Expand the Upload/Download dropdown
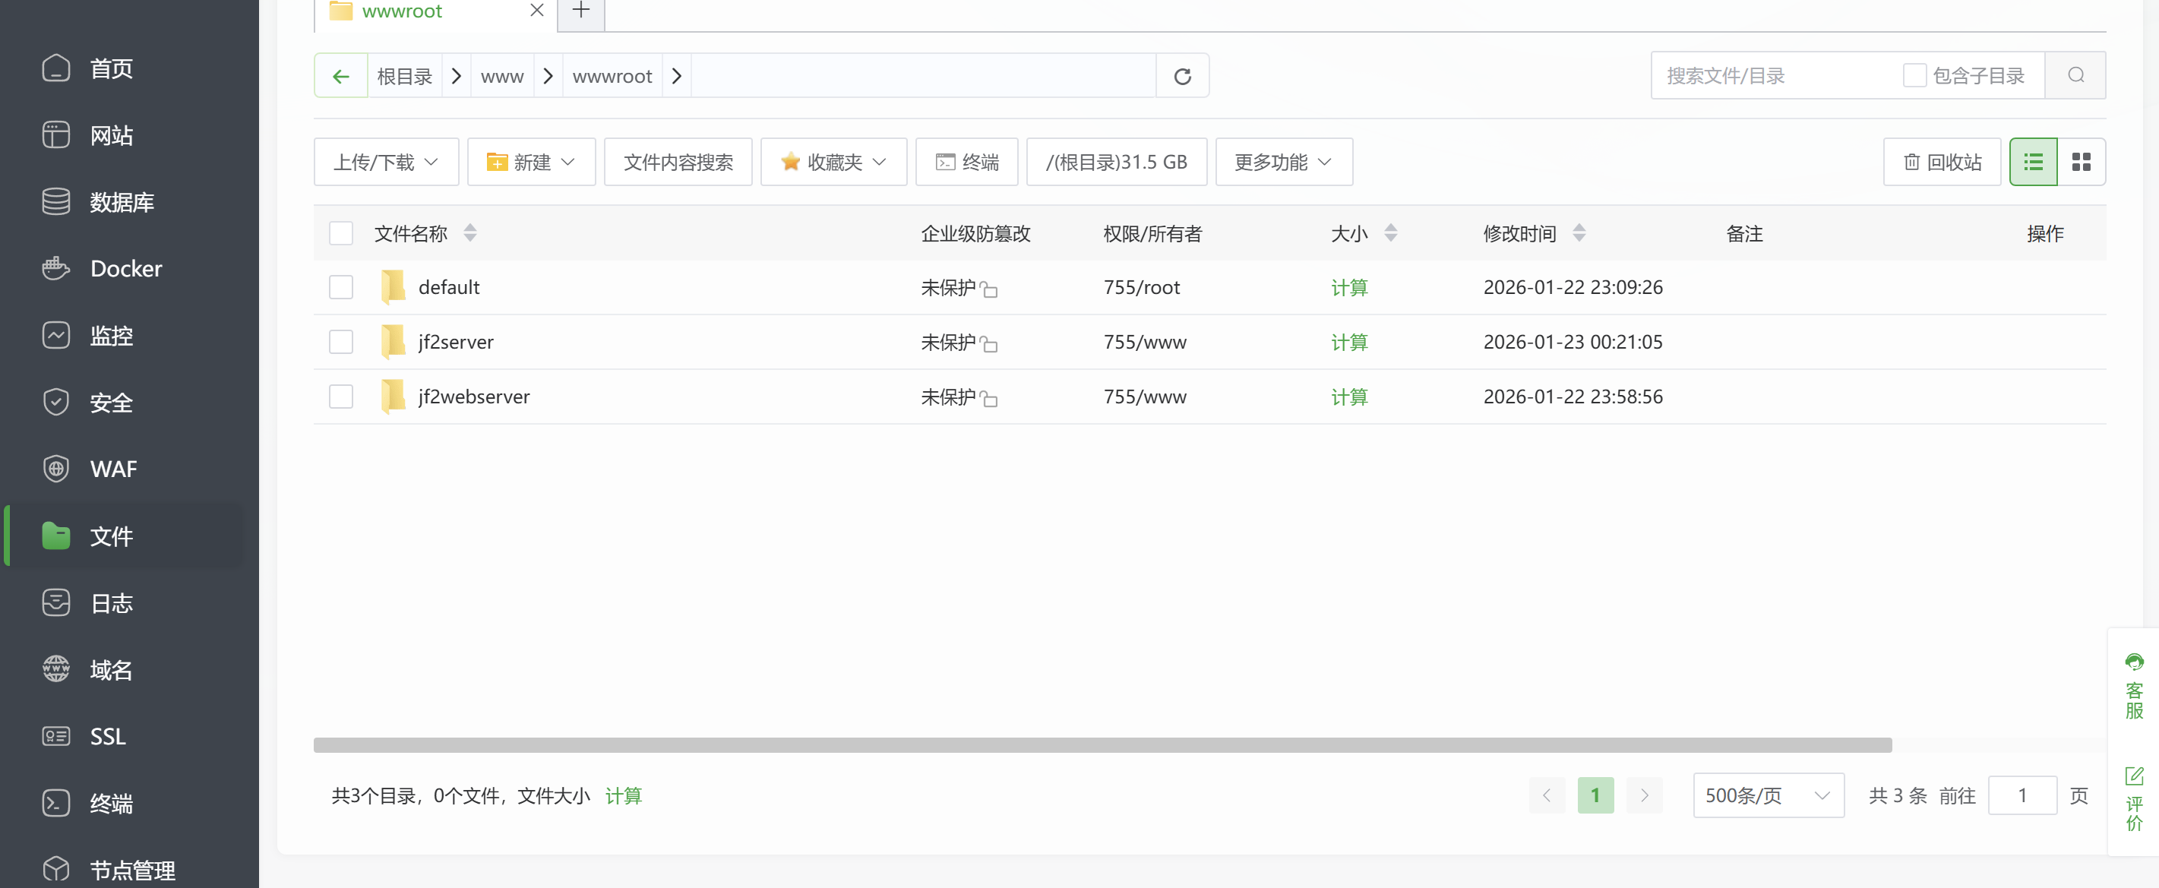The image size is (2159, 888). tap(386, 162)
